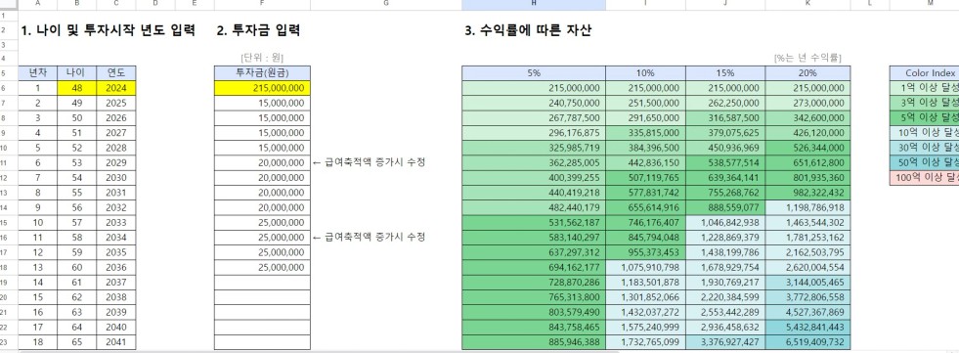Select the 나이 header cell
This screenshot has width=959, height=353.
click(76, 72)
